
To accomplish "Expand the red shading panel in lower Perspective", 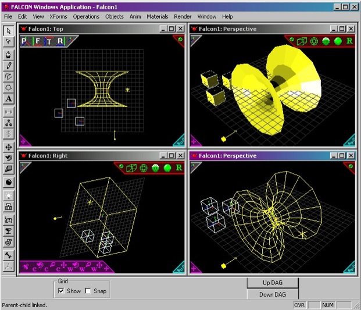I will (350, 167).
